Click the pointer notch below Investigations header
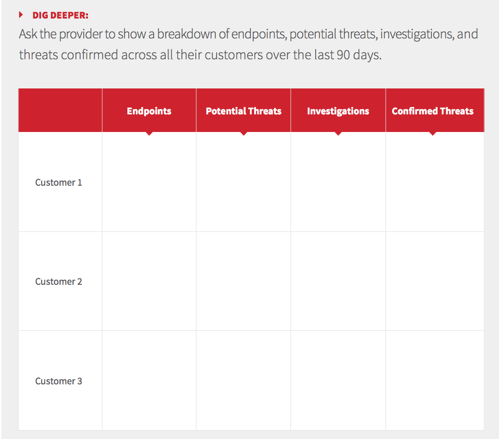This screenshot has width=499, height=439. point(338,133)
